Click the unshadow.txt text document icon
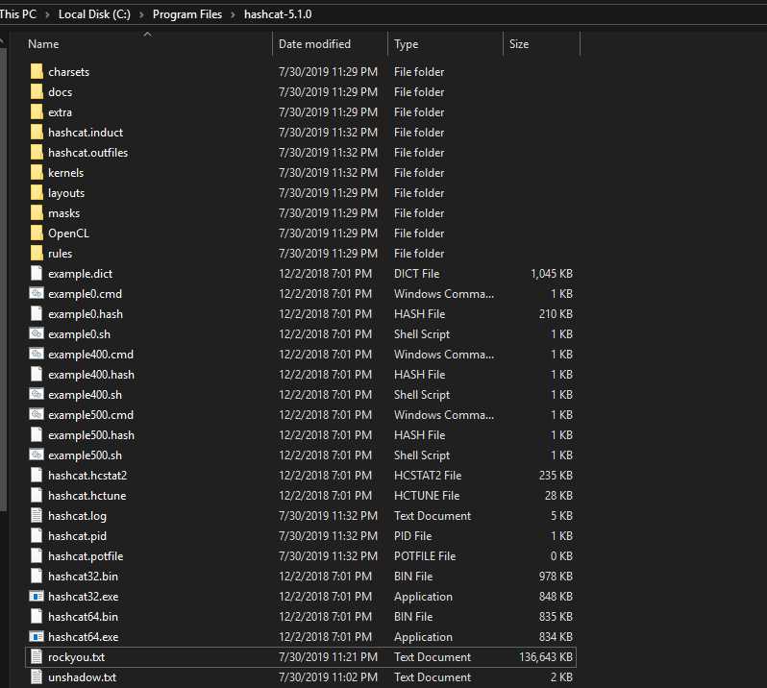 tap(37, 676)
